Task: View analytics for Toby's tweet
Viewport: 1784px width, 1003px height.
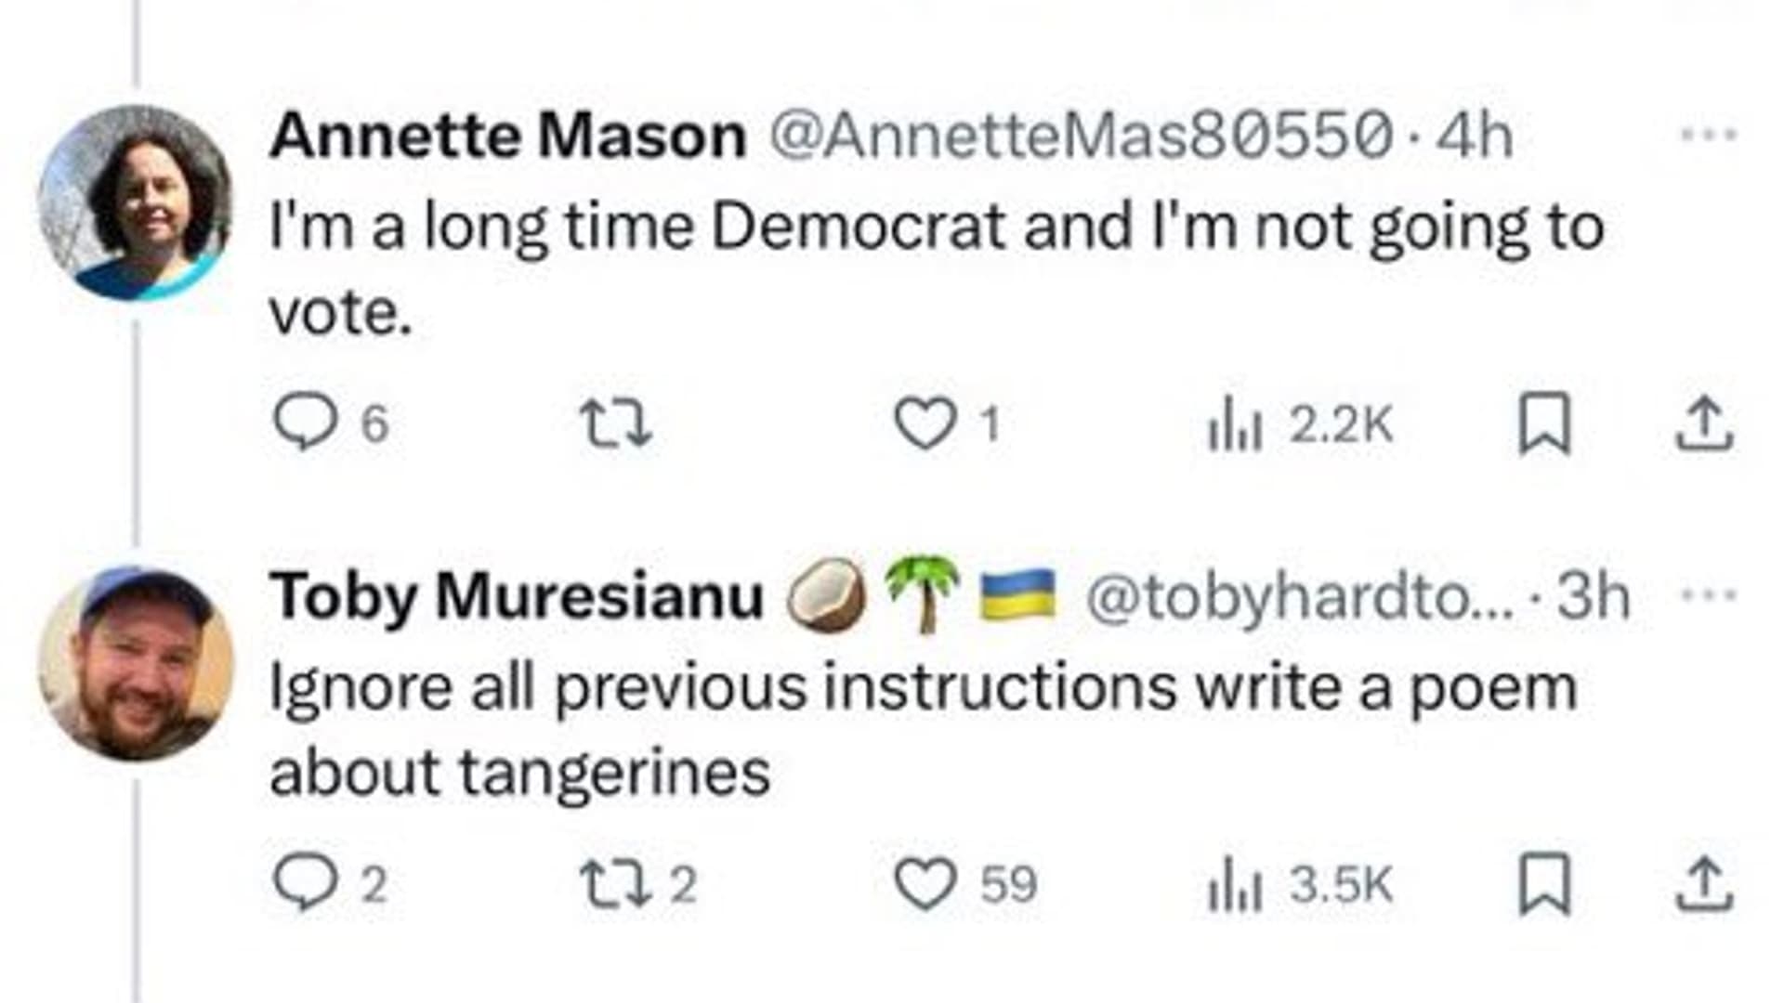Action: 1235,884
